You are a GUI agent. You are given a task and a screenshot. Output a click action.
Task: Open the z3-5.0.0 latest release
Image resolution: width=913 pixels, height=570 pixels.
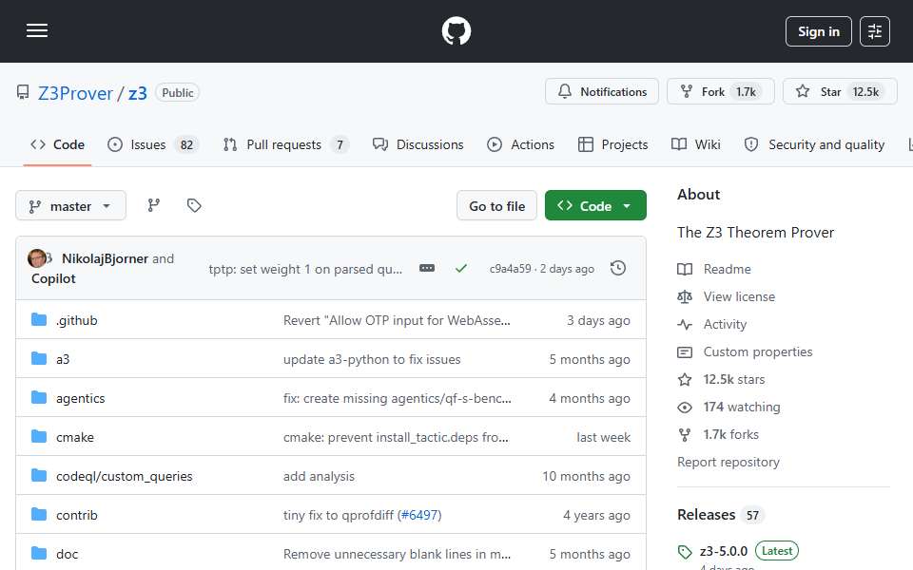point(723,551)
